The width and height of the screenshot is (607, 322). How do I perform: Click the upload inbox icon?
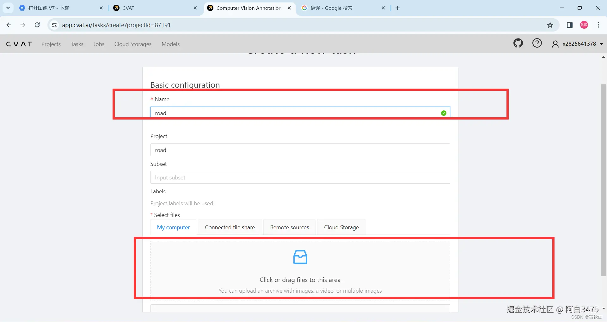[300, 257]
